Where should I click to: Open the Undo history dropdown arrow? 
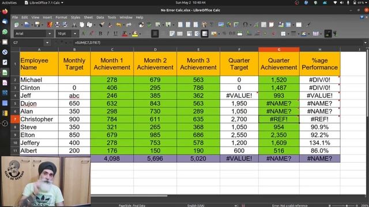click(123, 25)
